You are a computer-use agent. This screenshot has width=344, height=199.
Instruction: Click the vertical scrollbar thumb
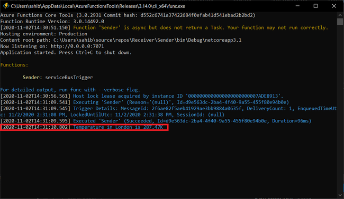pyautogui.click(x=340, y=22)
